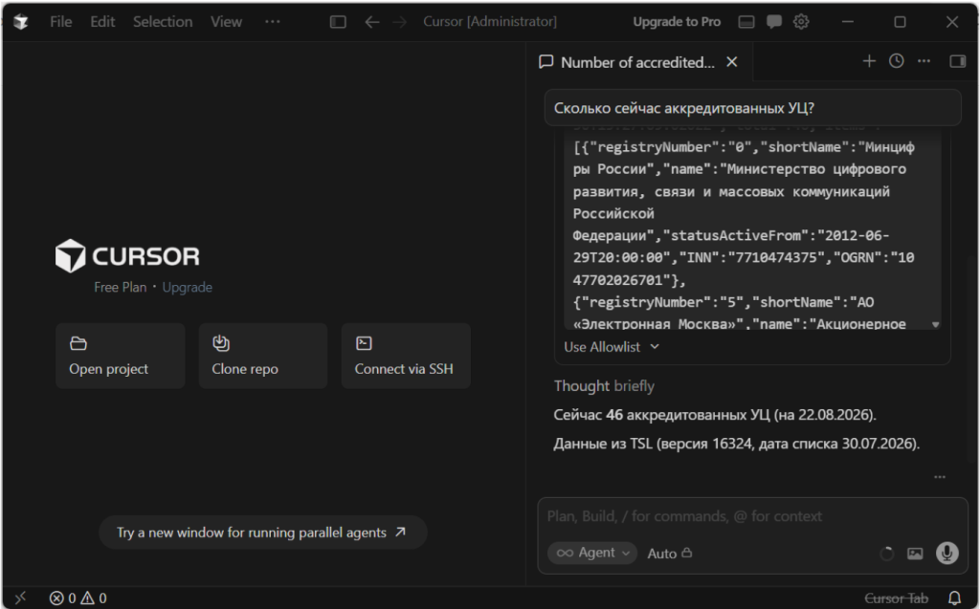Image resolution: width=980 pixels, height=609 pixels.
Task: Click the Connect via SSH button
Action: pos(406,356)
